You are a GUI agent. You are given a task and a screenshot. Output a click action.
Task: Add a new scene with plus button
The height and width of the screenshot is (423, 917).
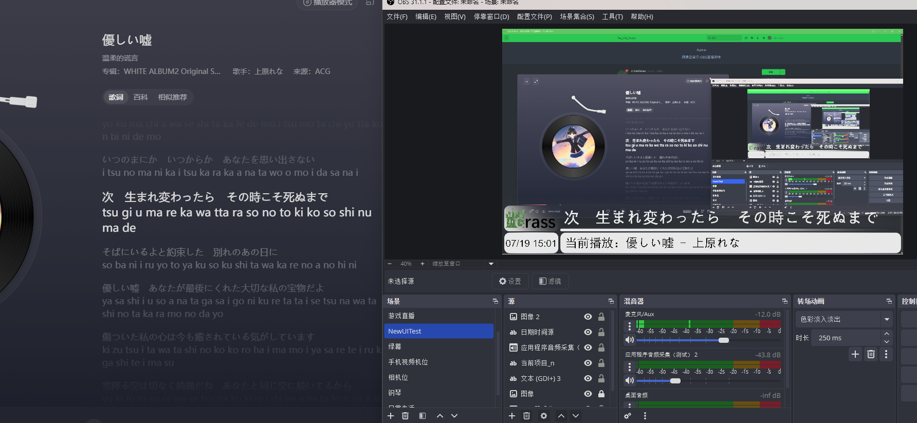tap(391, 416)
